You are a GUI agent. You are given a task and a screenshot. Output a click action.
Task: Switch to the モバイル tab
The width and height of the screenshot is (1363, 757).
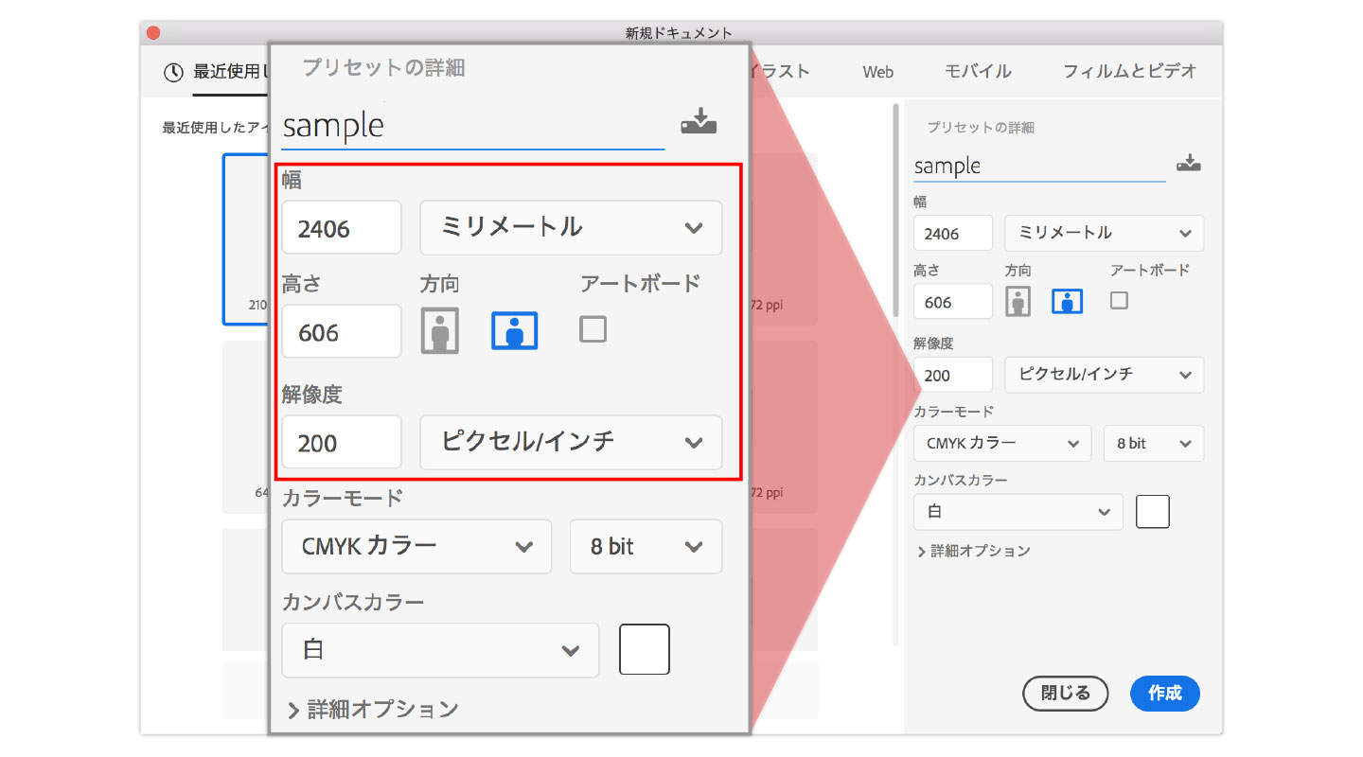tap(978, 72)
